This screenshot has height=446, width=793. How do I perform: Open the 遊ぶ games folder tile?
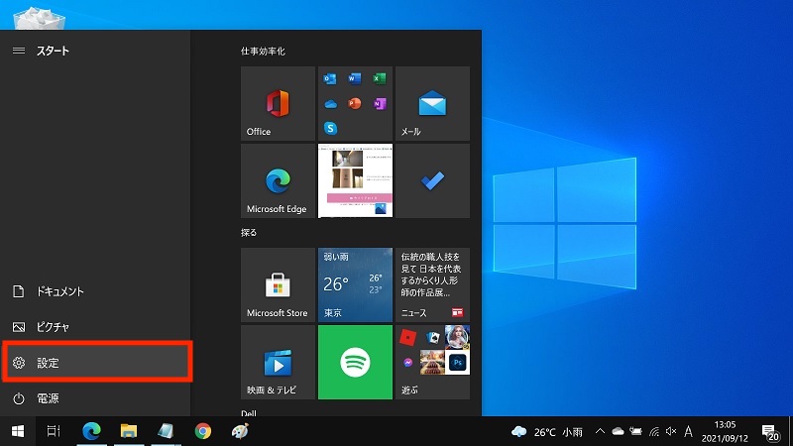pyautogui.click(x=432, y=363)
